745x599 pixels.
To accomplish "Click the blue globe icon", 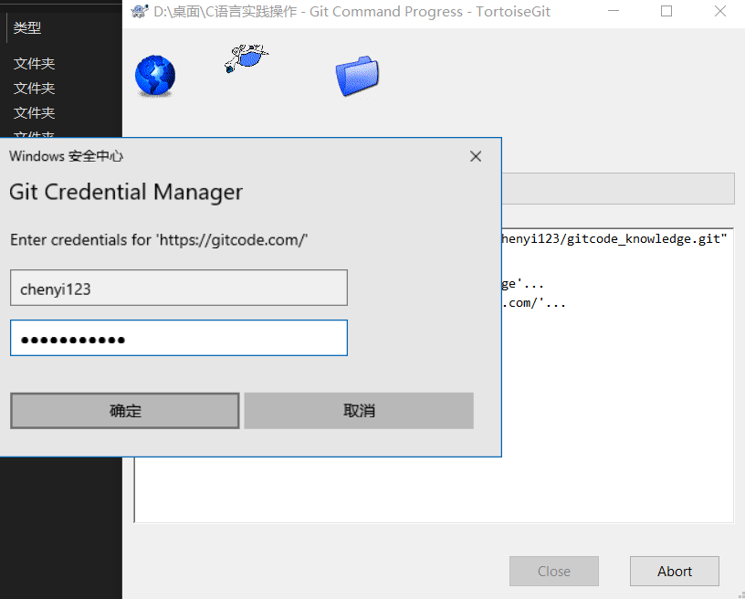I will pyautogui.click(x=155, y=76).
